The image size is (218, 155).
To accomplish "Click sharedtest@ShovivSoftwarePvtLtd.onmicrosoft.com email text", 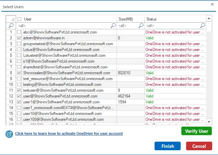I will tap(65, 67).
